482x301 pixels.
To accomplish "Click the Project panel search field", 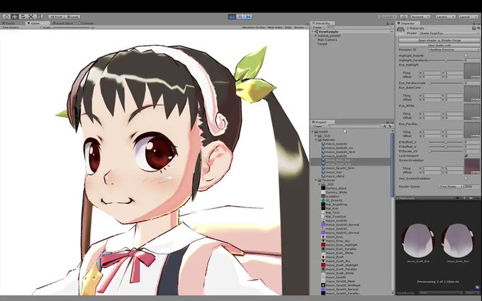I will point(354,126).
